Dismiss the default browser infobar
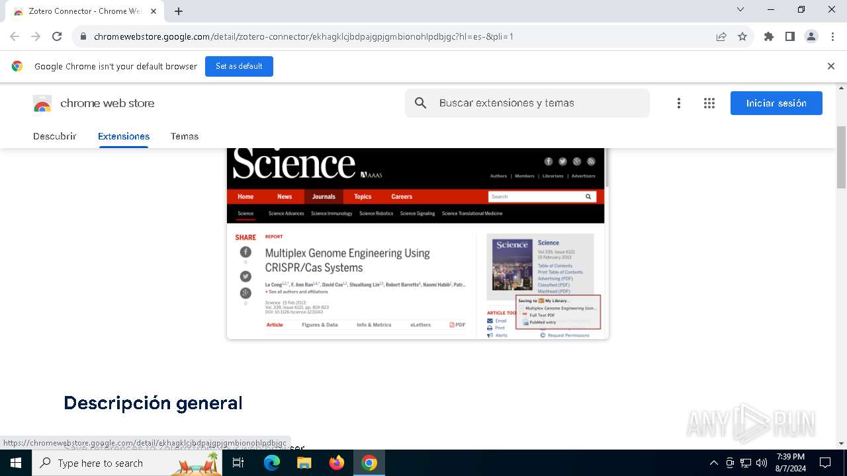Screen dimensions: 847x476 [831, 66]
